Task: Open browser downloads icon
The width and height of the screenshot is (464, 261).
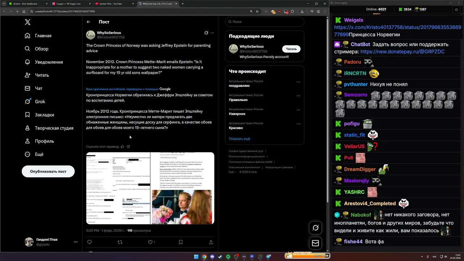Action: tap(302, 11)
